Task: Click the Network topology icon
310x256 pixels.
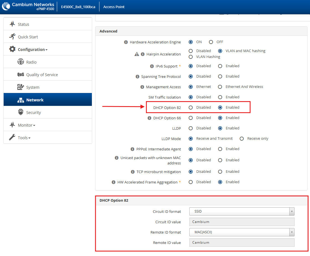Action: (20, 100)
